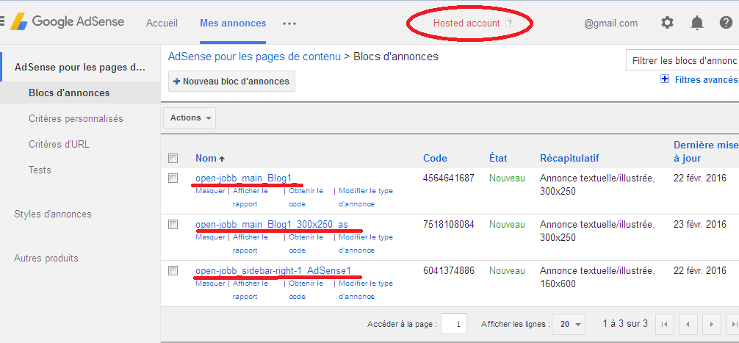The width and height of the screenshot is (739, 343).
Task: Click Masquer under open-jobb_main_Blog1_300x250_as
Action: point(210,237)
